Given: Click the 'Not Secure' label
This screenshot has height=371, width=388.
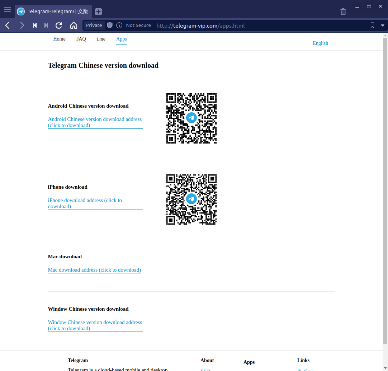Looking at the screenshot, I should (x=138, y=25).
